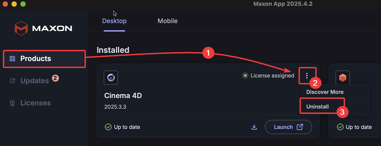Click the Cinema 4D app icon
The image size is (381, 146).
(x=111, y=78)
